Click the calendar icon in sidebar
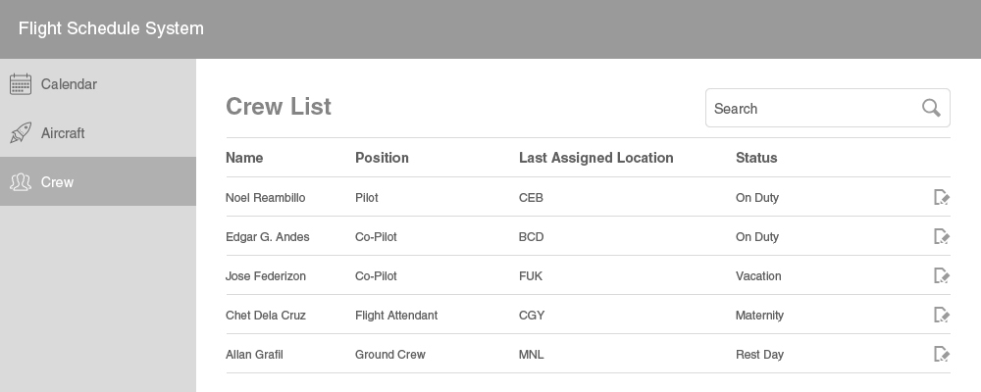Screen dimensions: 981x392 tap(21, 83)
